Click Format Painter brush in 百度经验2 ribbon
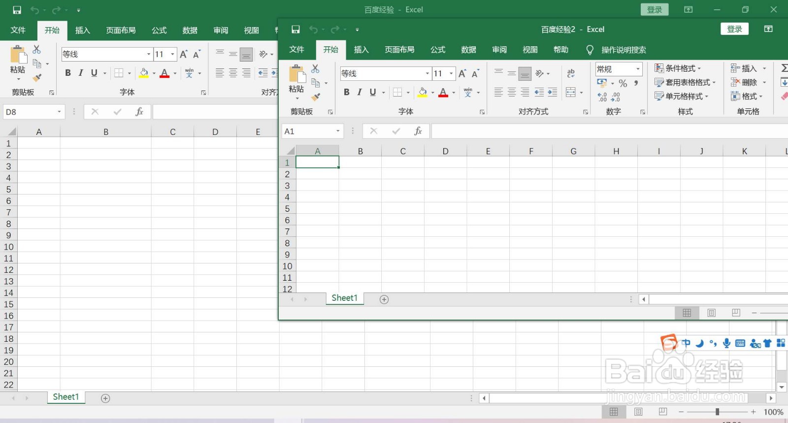 coord(316,97)
